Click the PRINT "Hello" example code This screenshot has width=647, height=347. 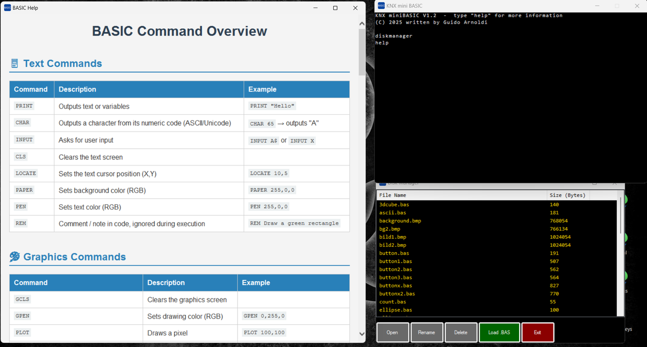272,106
